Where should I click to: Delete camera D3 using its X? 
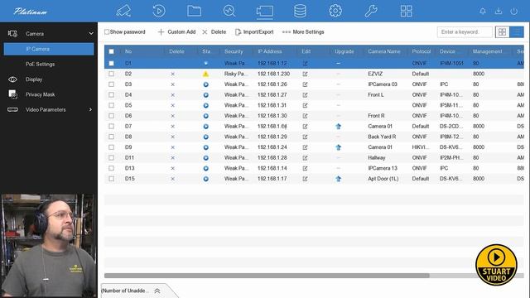pos(173,84)
